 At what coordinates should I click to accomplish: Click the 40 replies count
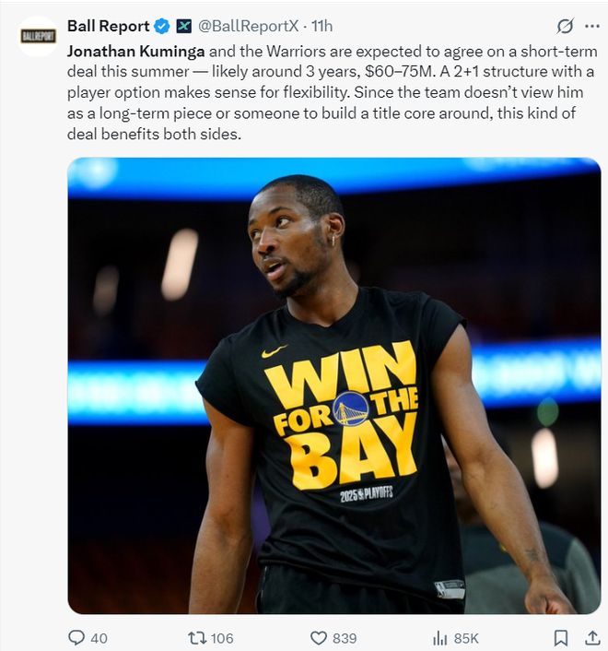click(99, 637)
